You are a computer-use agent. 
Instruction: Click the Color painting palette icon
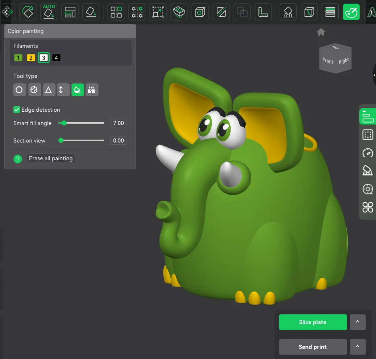point(351,12)
